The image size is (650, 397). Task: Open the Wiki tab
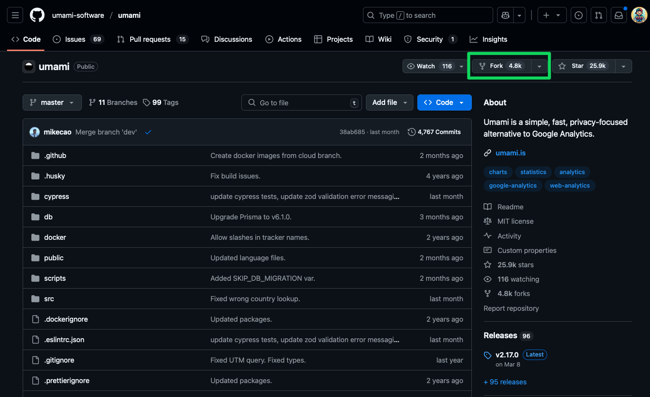[379, 39]
